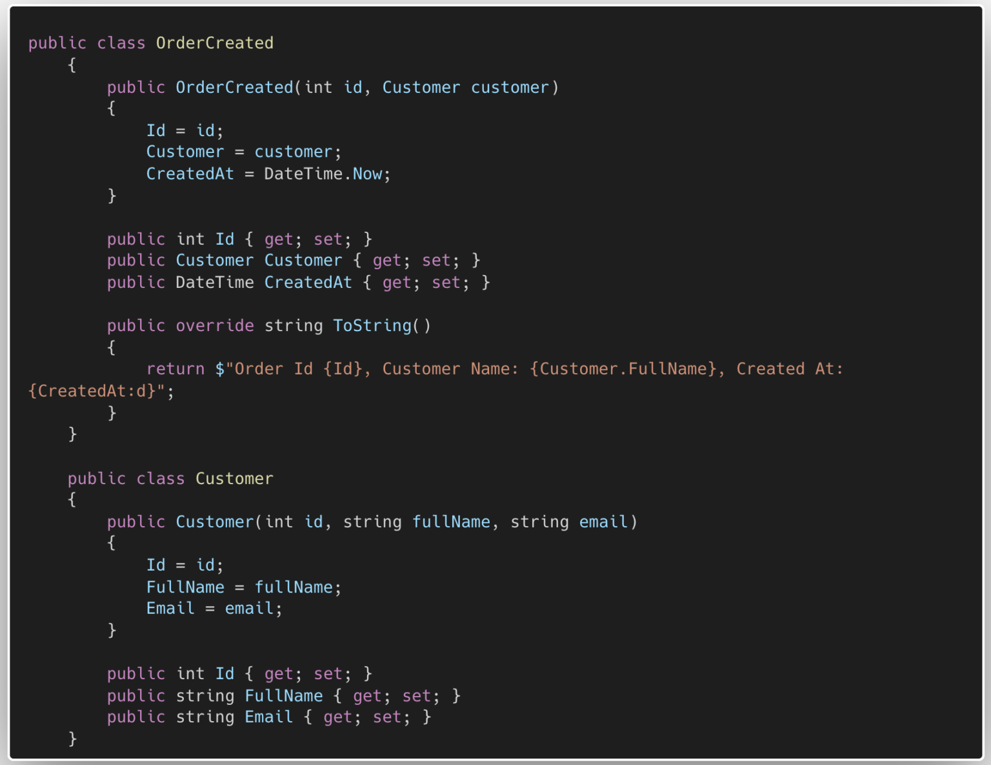The width and height of the screenshot is (991, 765).
Task: Click the override keyword
Action: point(214,325)
